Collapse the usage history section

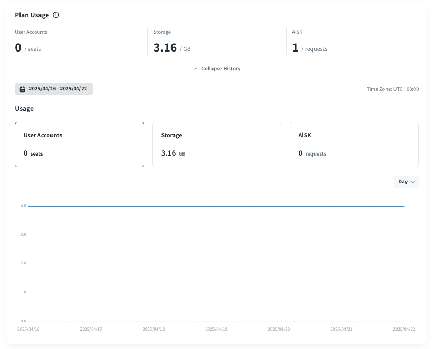(217, 69)
